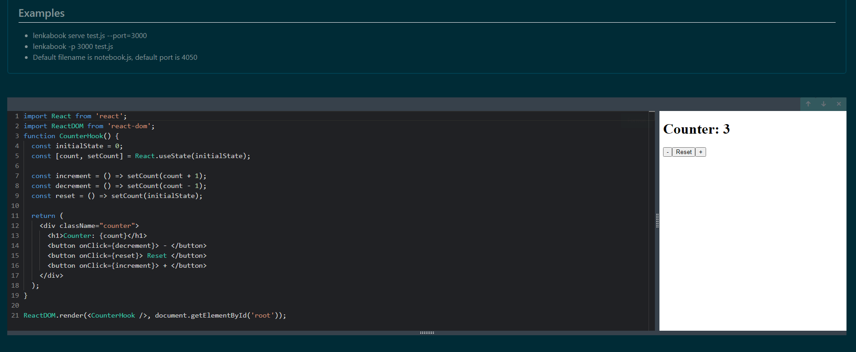Move the code cell down with the arrow
Image resolution: width=856 pixels, height=352 pixels.
point(823,104)
